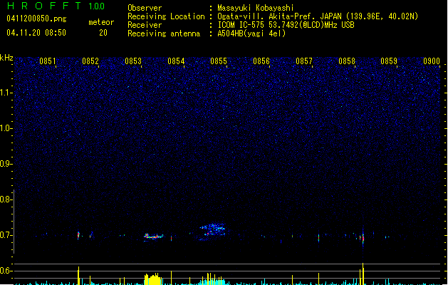Click the Ogata-vill. Akita-Pref. JAPAN location text

[x=318, y=16]
